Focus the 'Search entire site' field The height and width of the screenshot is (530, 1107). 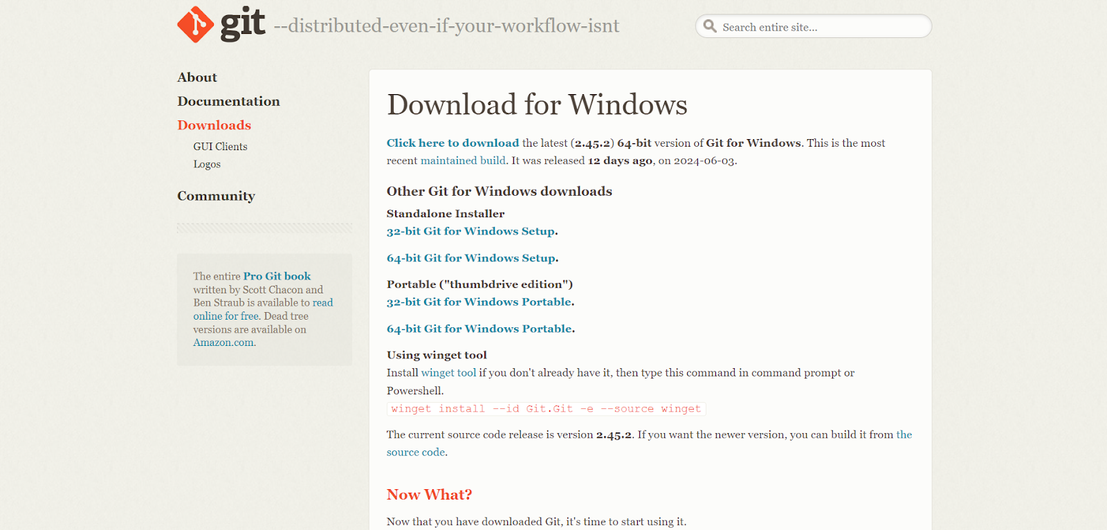point(814,26)
